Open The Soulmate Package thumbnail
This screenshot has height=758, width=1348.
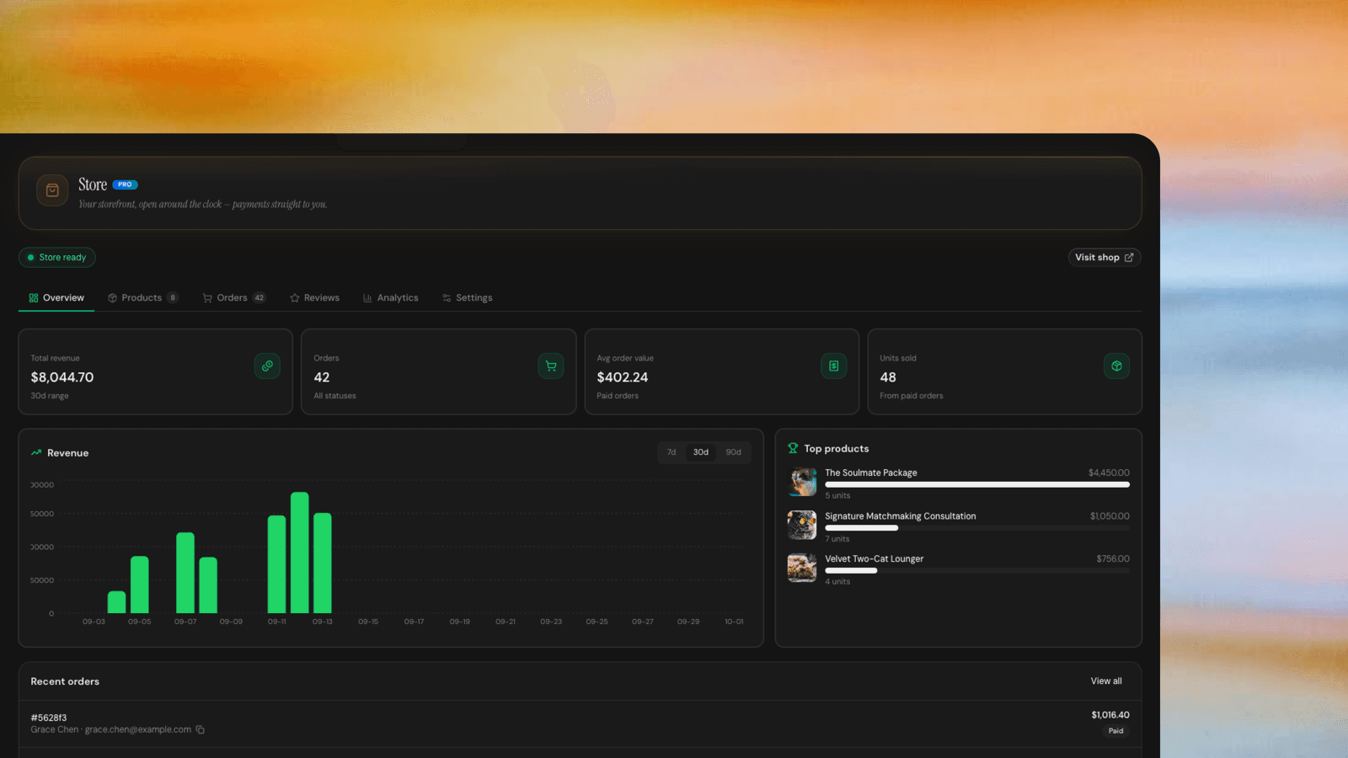[802, 482]
